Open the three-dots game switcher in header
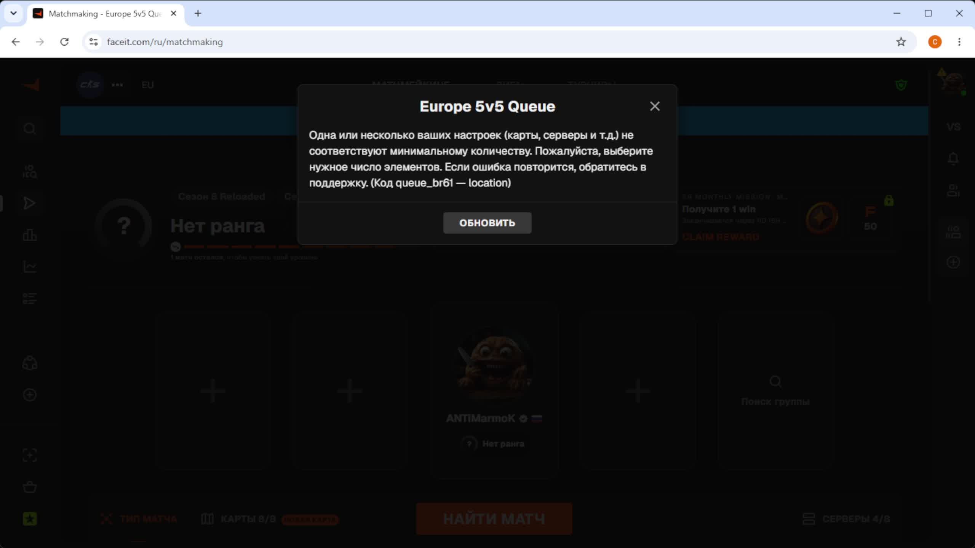The height and width of the screenshot is (548, 975). click(117, 85)
